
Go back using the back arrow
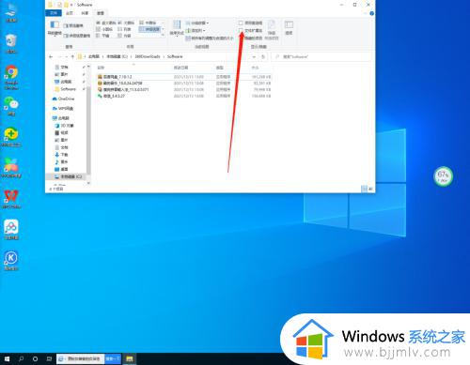(51, 56)
